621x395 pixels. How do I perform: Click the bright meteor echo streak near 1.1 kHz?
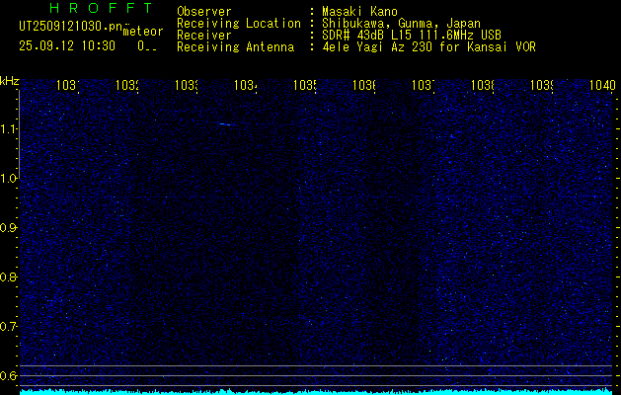pyautogui.click(x=226, y=124)
